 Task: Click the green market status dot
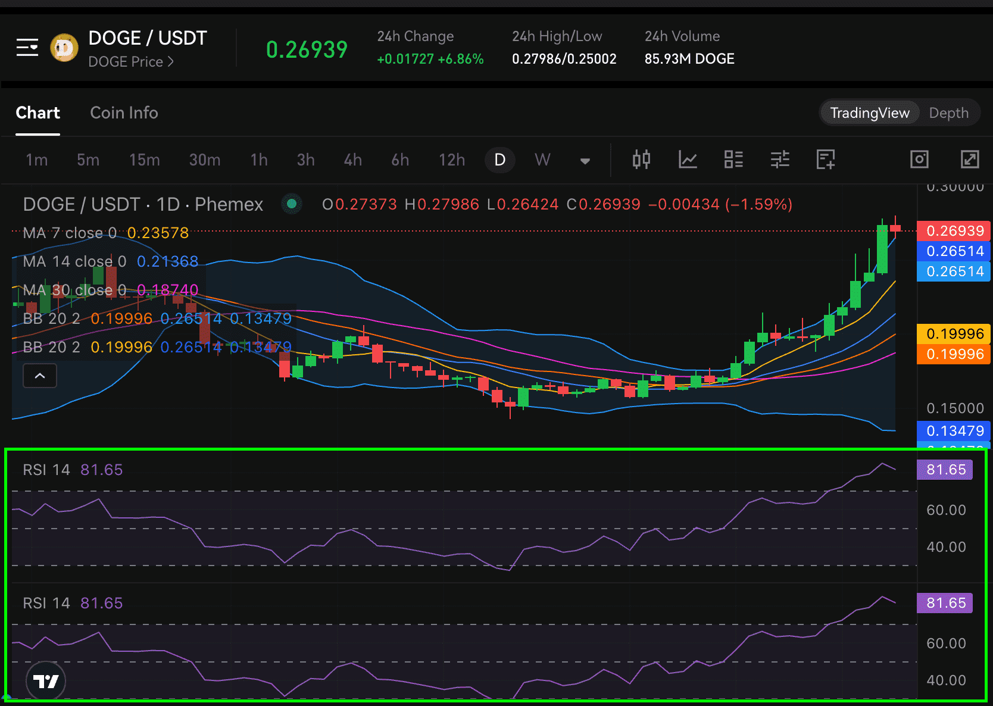(292, 204)
